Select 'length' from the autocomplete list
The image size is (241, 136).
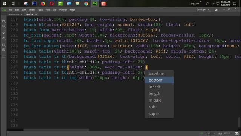click(159, 94)
